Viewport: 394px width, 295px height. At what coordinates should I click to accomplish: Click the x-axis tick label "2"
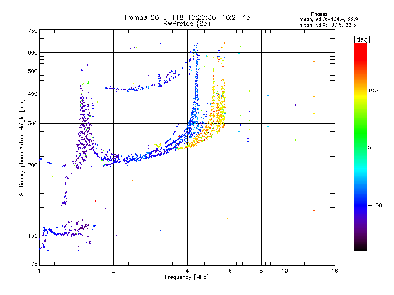[x=113, y=271]
